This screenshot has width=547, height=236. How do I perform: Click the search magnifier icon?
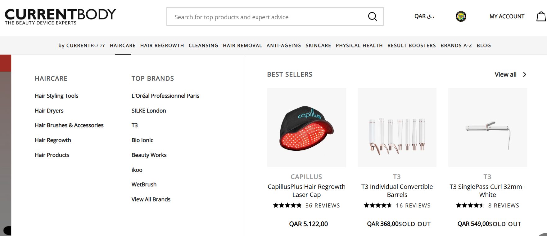[372, 16]
